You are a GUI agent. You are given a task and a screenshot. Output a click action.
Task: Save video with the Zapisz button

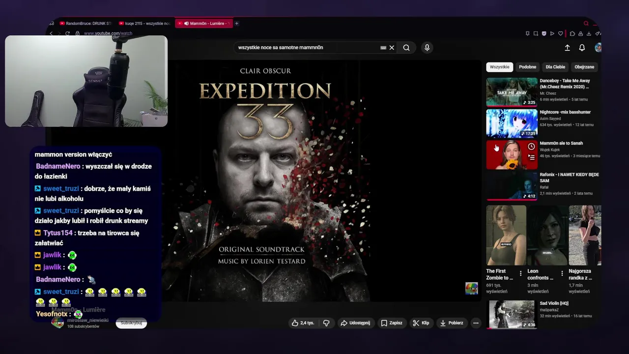(392, 323)
